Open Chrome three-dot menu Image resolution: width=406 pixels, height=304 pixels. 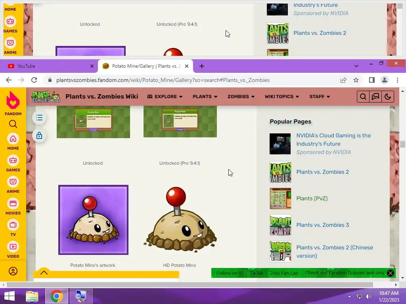pyautogui.click(x=397, y=80)
